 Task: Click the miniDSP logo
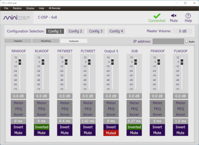[x=16, y=17]
